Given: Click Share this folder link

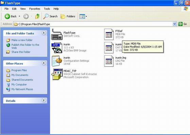Looking at the screenshot, I should (21, 52).
